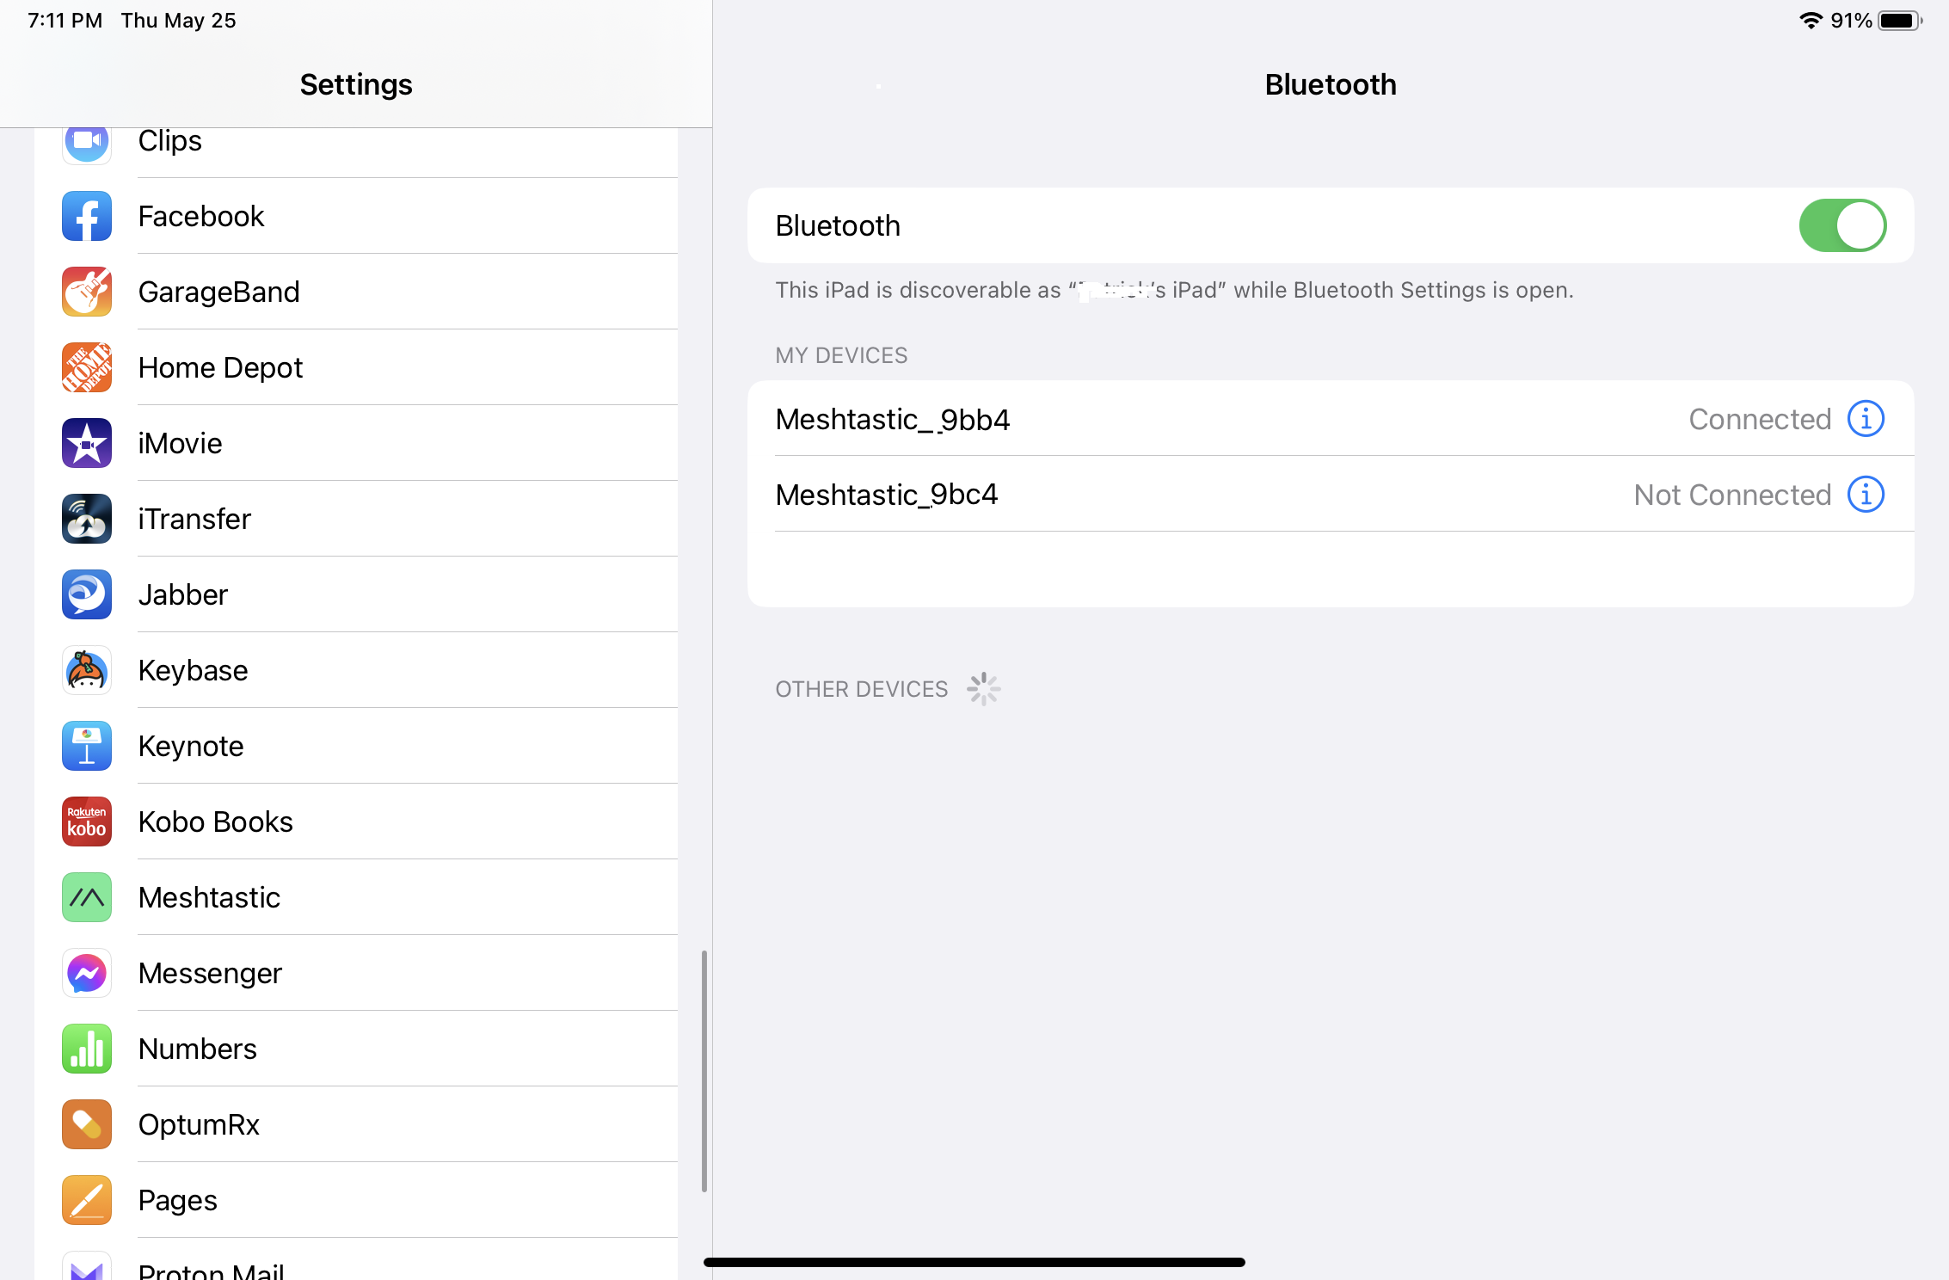Open Jabber settings entry

[356, 594]
